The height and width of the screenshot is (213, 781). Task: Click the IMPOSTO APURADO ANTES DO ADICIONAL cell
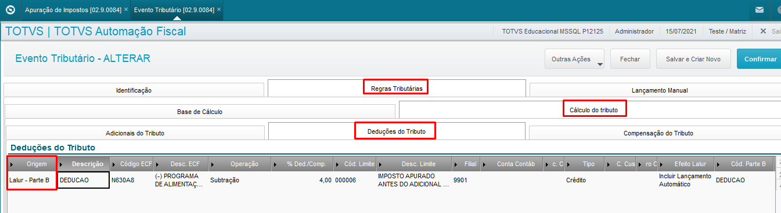[x=414, y=180]
